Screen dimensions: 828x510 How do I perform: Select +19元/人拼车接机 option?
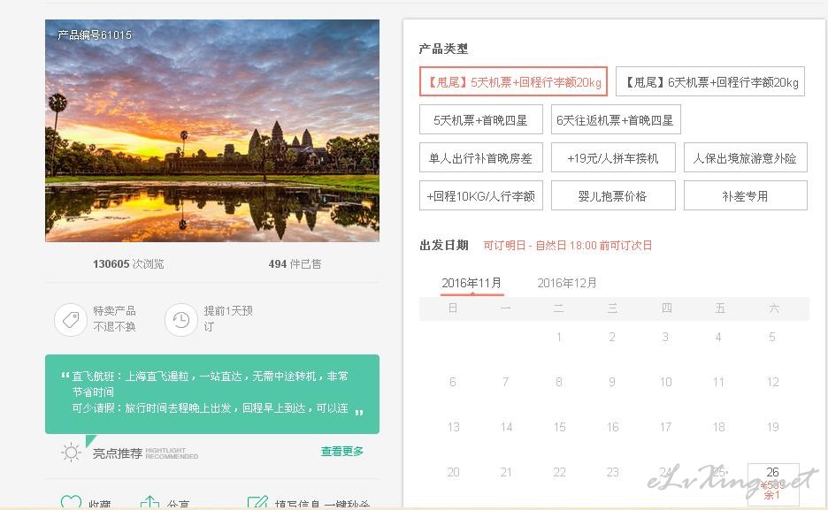point(613,157)
